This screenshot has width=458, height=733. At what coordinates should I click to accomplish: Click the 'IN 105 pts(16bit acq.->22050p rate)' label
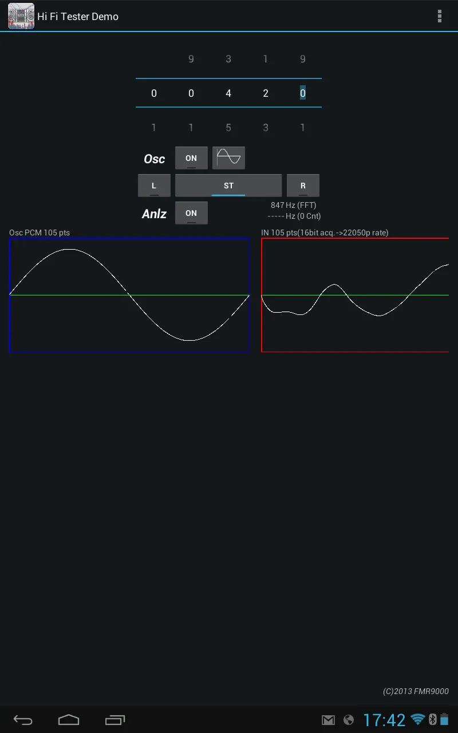point(325,232)
